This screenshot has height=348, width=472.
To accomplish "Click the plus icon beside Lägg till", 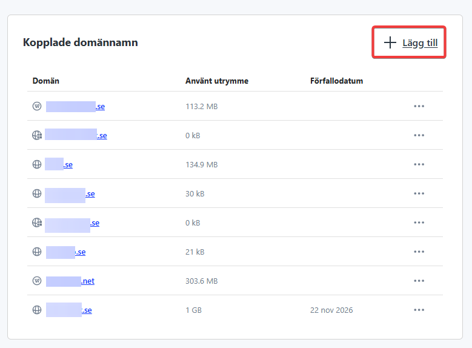I will (390, 42).
